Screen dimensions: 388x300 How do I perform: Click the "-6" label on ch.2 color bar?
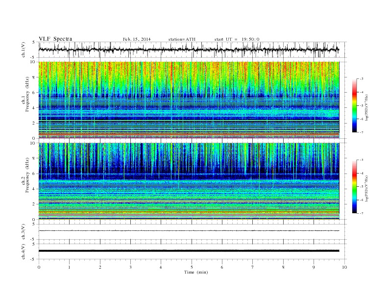362,200
